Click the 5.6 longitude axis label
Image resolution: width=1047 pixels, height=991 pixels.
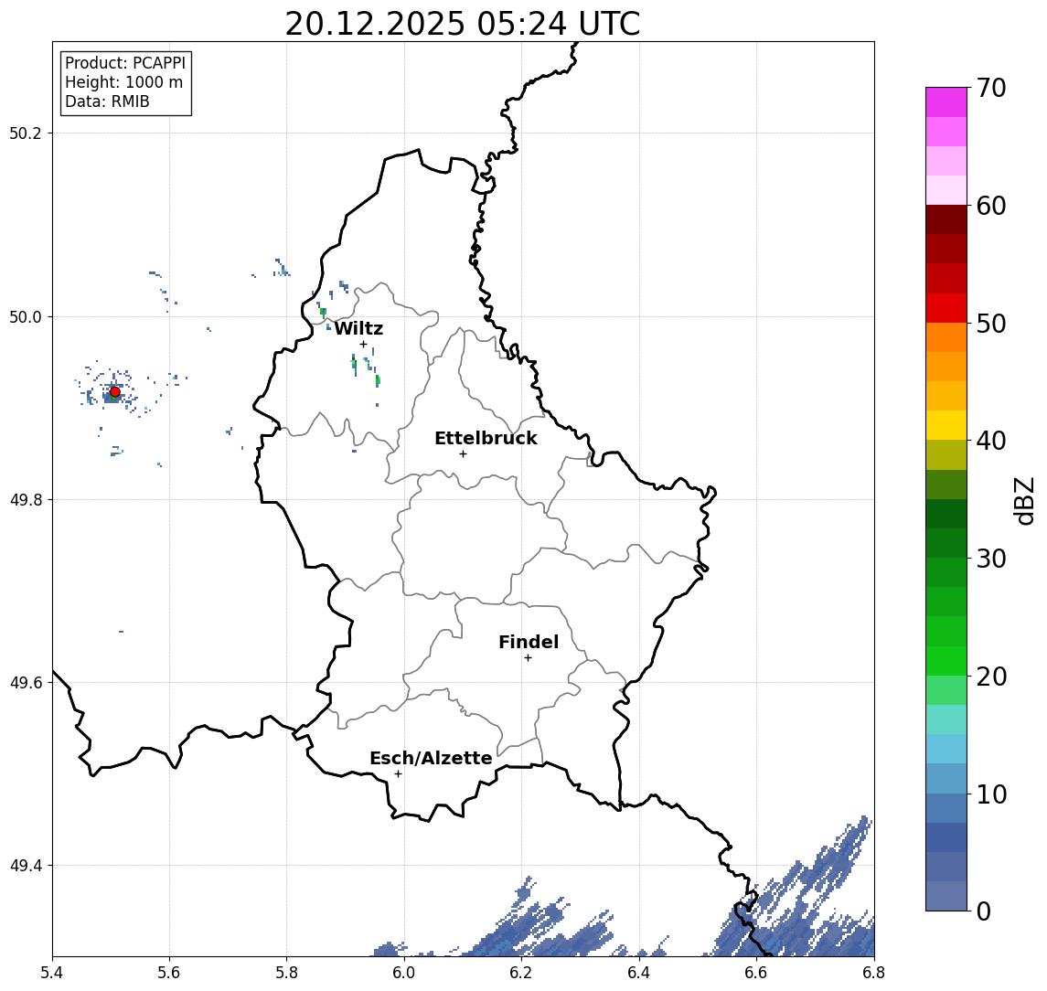tap(169, 973)
